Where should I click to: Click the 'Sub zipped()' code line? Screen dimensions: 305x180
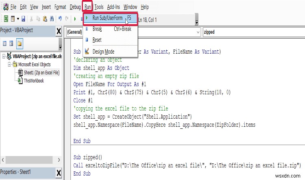pyautogui.click(x=88, y=157)
